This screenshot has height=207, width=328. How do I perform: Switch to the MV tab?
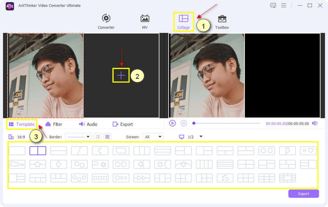point(145,22)
